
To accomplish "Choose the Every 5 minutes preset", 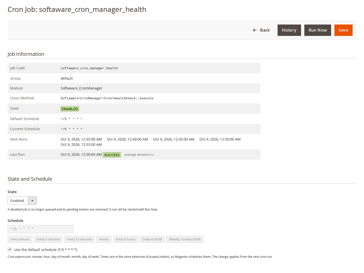I will coord(48,239).
